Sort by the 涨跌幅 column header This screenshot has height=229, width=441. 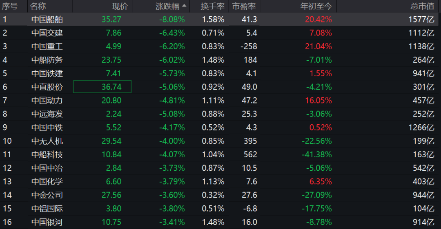(167, 6)
